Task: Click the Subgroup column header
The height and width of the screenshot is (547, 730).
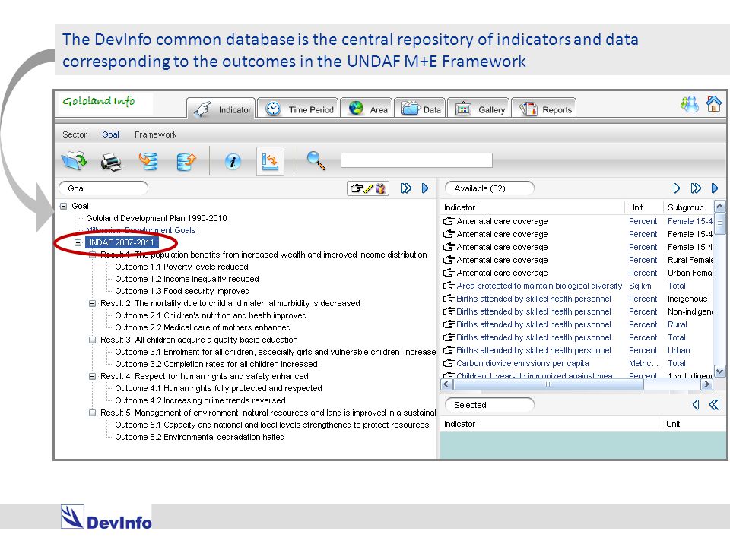Action: click(689, 207)
